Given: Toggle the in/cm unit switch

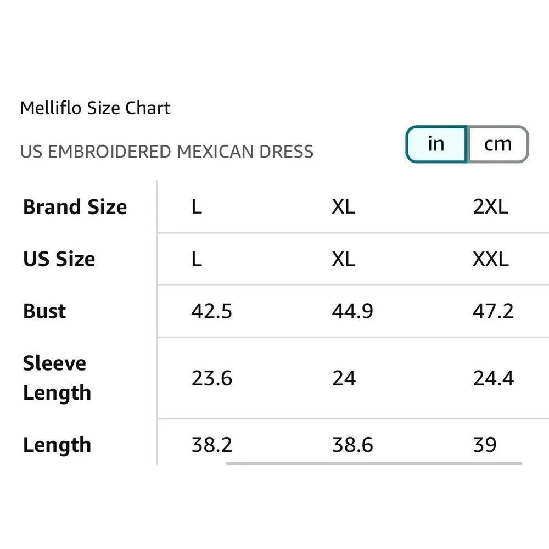Looking at the screenshot, I should pyautogui.click(x=467, y=144).
